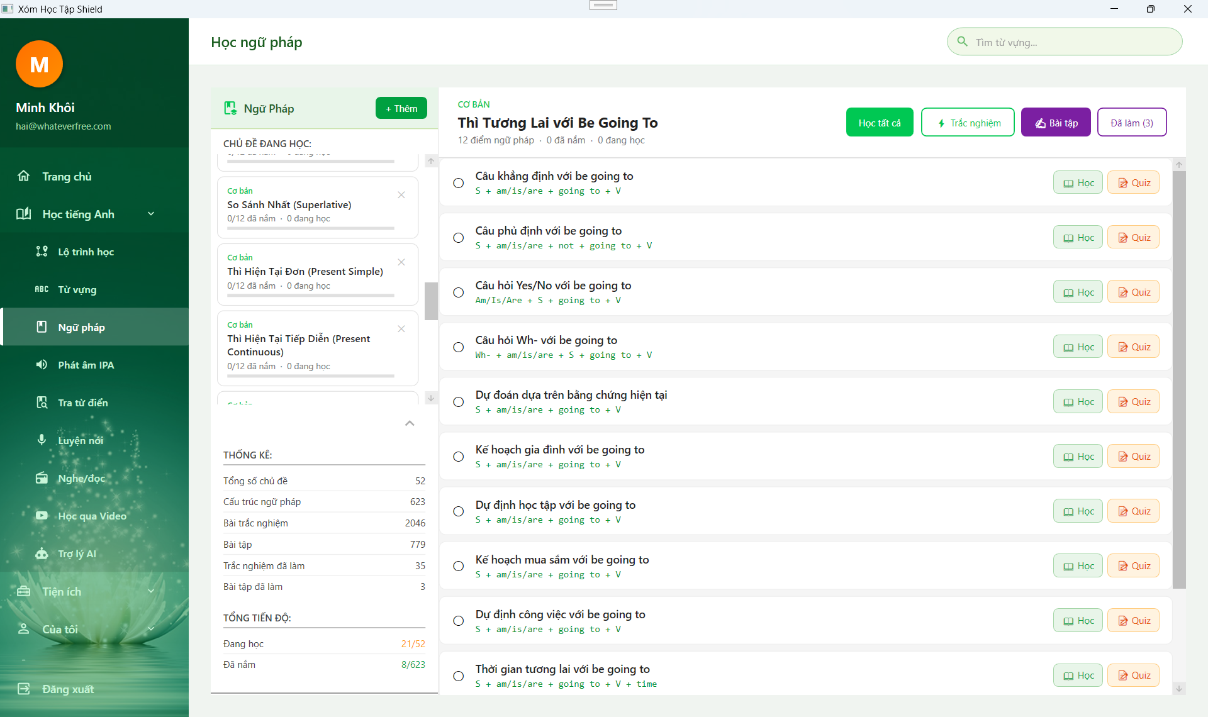
Task: Click the robot icon for Trợ lý AI
Action: coord(42,553)
